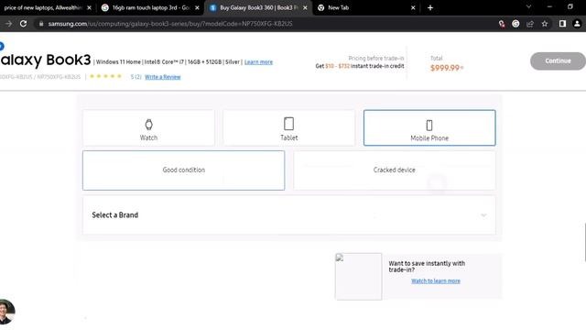The width and height of the screenshot is (586, 330).
Task: Choose the Good condition option
Action: tap(183, 170)
